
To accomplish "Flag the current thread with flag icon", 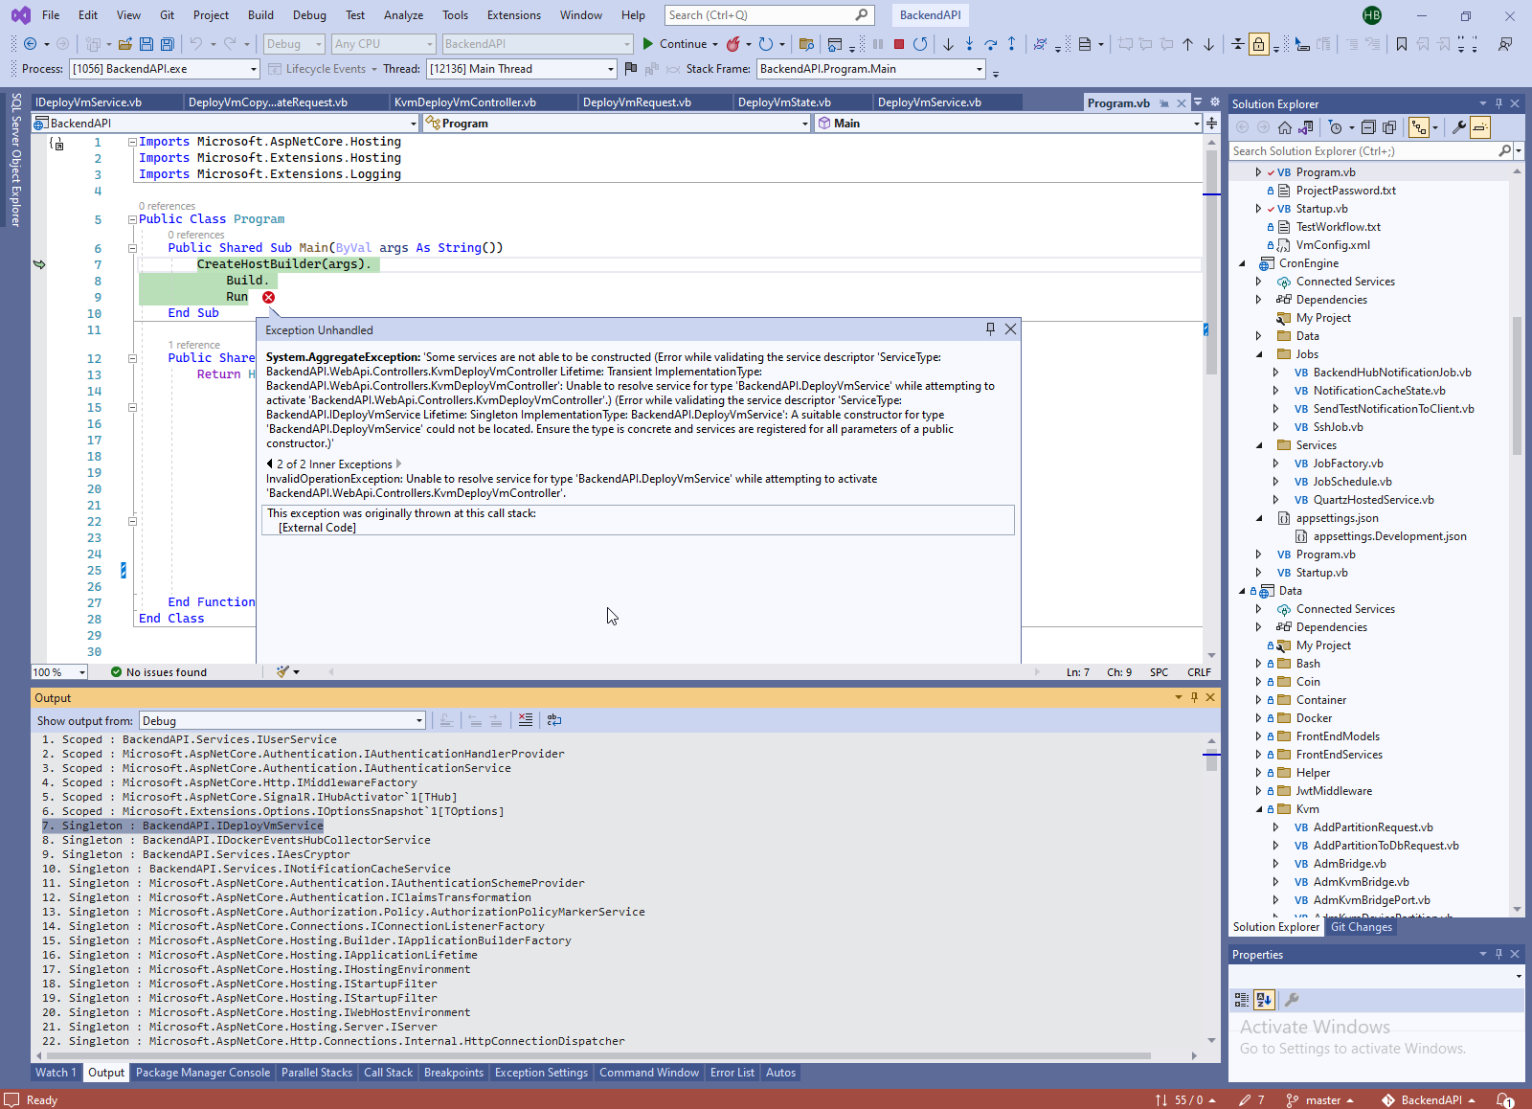I will [x=630, y=69].
